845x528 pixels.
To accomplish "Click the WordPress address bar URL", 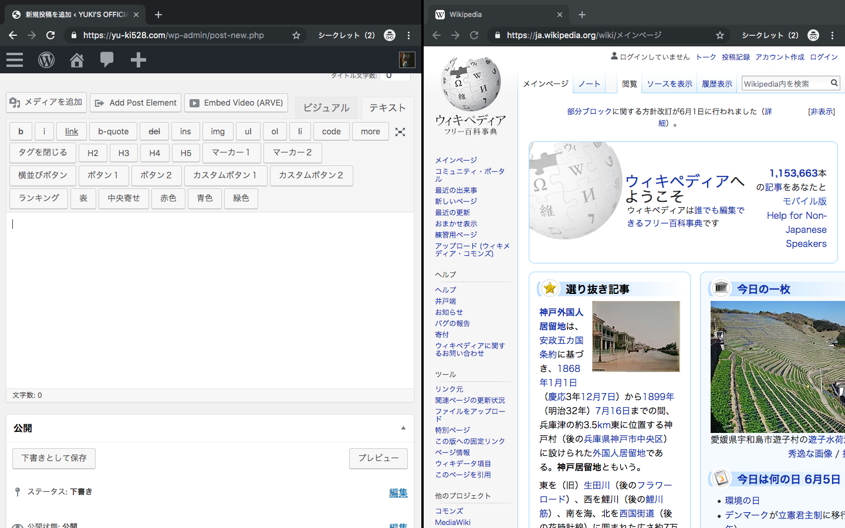I will (x=174, y=35).
